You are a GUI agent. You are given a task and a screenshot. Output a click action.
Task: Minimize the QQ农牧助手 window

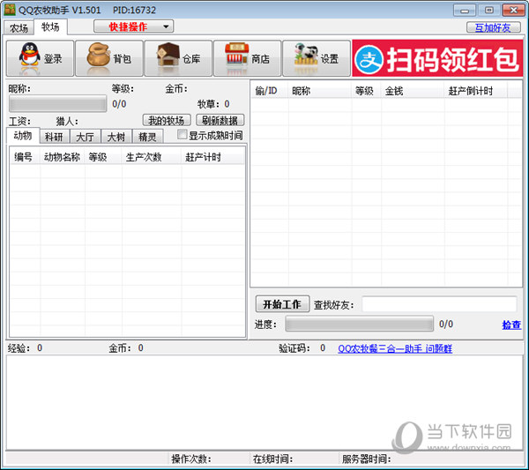pos(465,10)
